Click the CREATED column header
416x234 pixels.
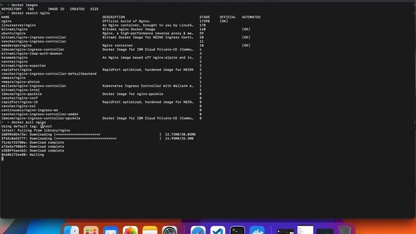tap(77, 9)
